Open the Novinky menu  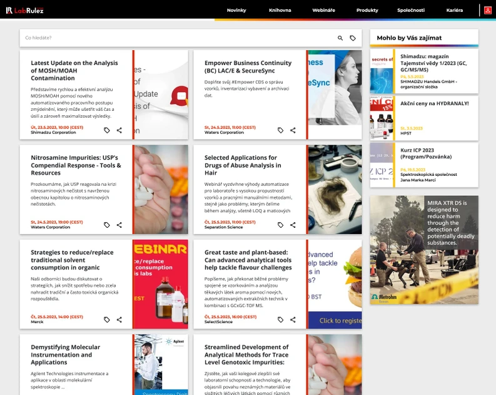pyautogui.click(x=236, y=10)
